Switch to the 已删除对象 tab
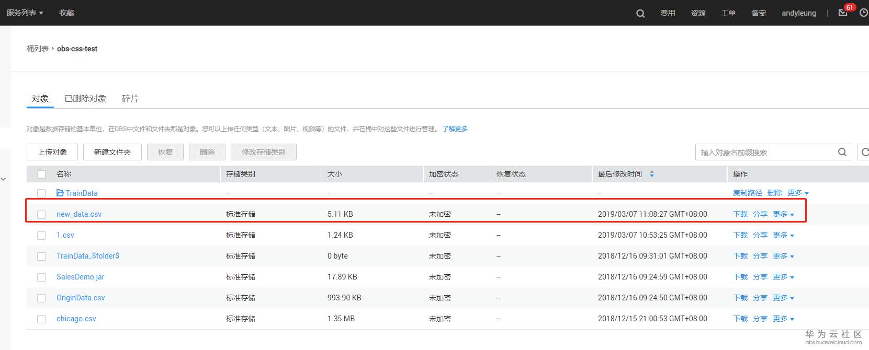869x350 pixels. coord(85,99)
